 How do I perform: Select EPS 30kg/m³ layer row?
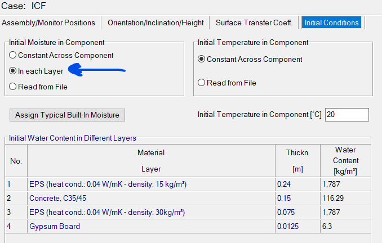click(107, 212)
